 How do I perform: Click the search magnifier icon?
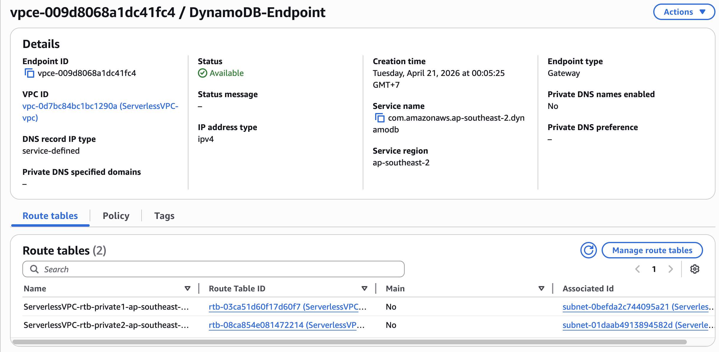tap(35, 269)
